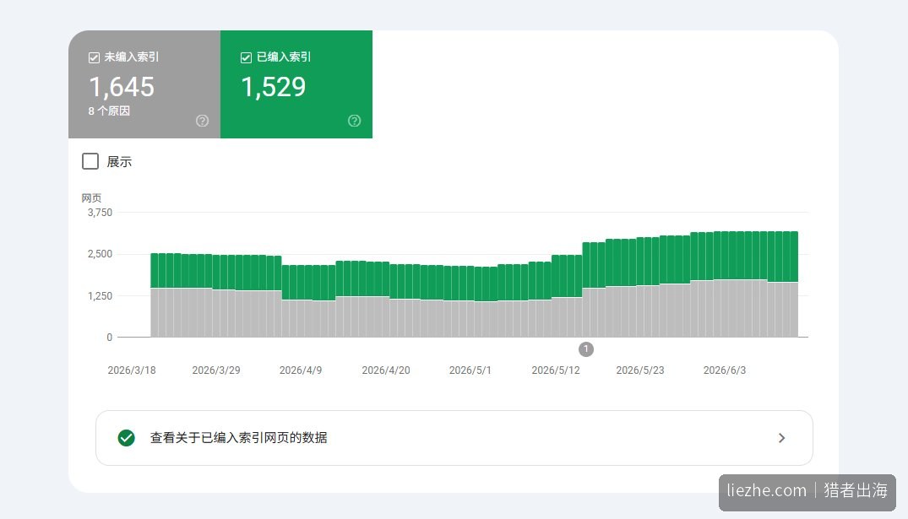The height and width of the screenshot is (519, 908).
Task: Open help icon on 未编入索引 card
Action: pos(202,121)
